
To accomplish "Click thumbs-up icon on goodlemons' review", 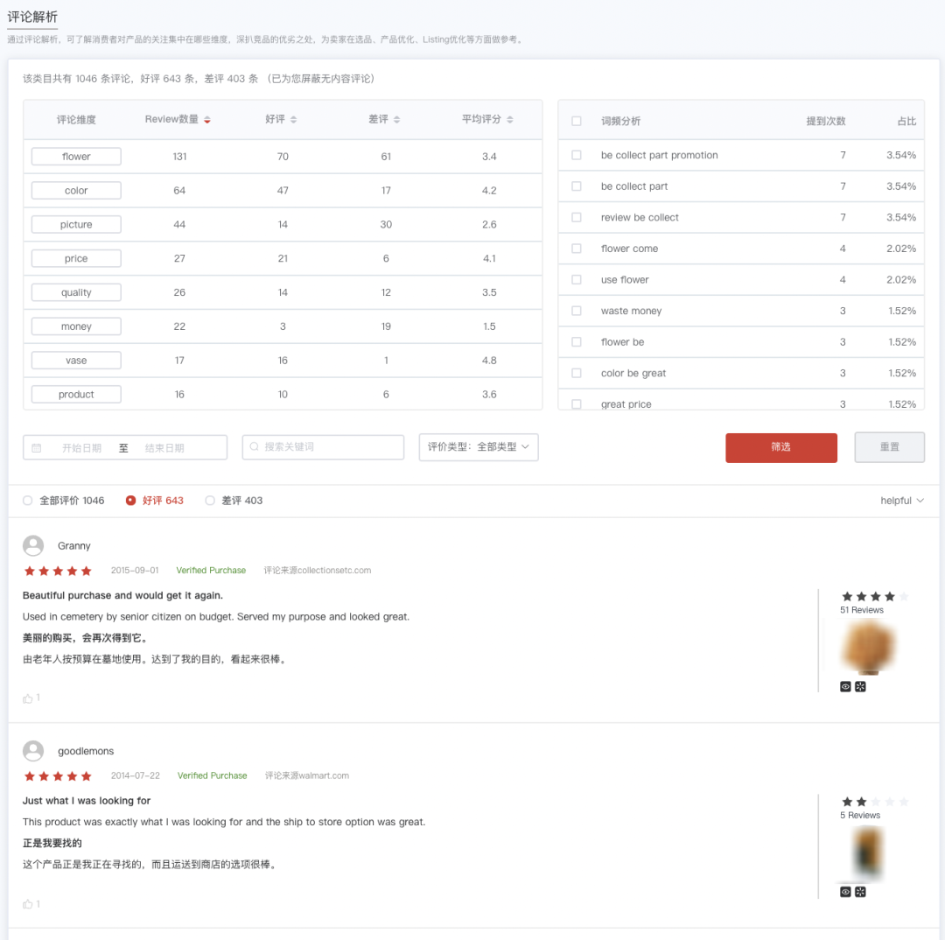I will tap(28, 904).
